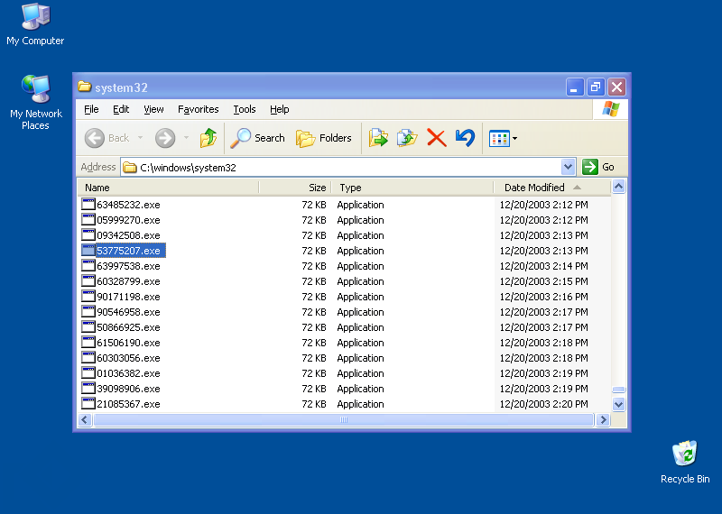
Task: Select file 01036382.exe
Action: pos(128,373)
